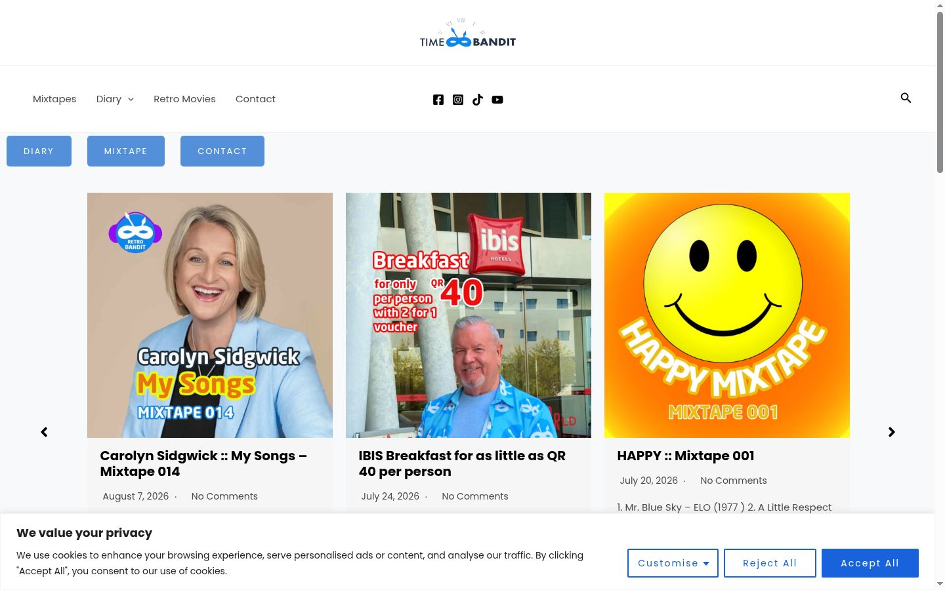This screenshot has width=945, height=590.
Task: Expand the Diary submenu chevron
Action: 131,99
